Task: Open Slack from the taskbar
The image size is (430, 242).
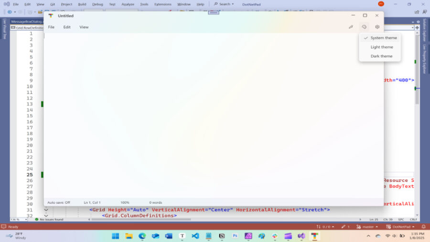Action: (275, 236)
